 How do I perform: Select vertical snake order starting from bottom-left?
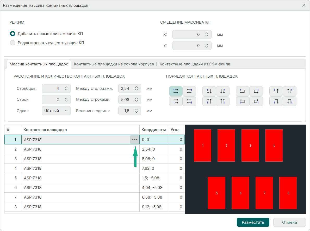pyautogui.click(x=276, y=101)
